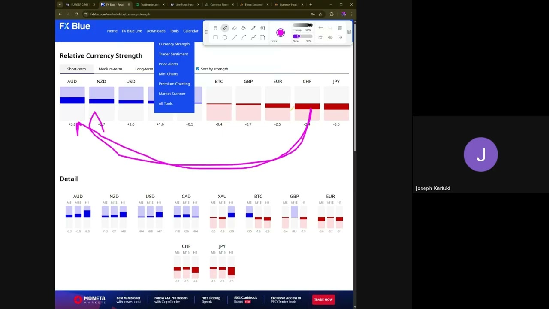Switch to the Live Forex Heat browser tab
The height and width of the screenshot is (309, 549).
point(184,4)
